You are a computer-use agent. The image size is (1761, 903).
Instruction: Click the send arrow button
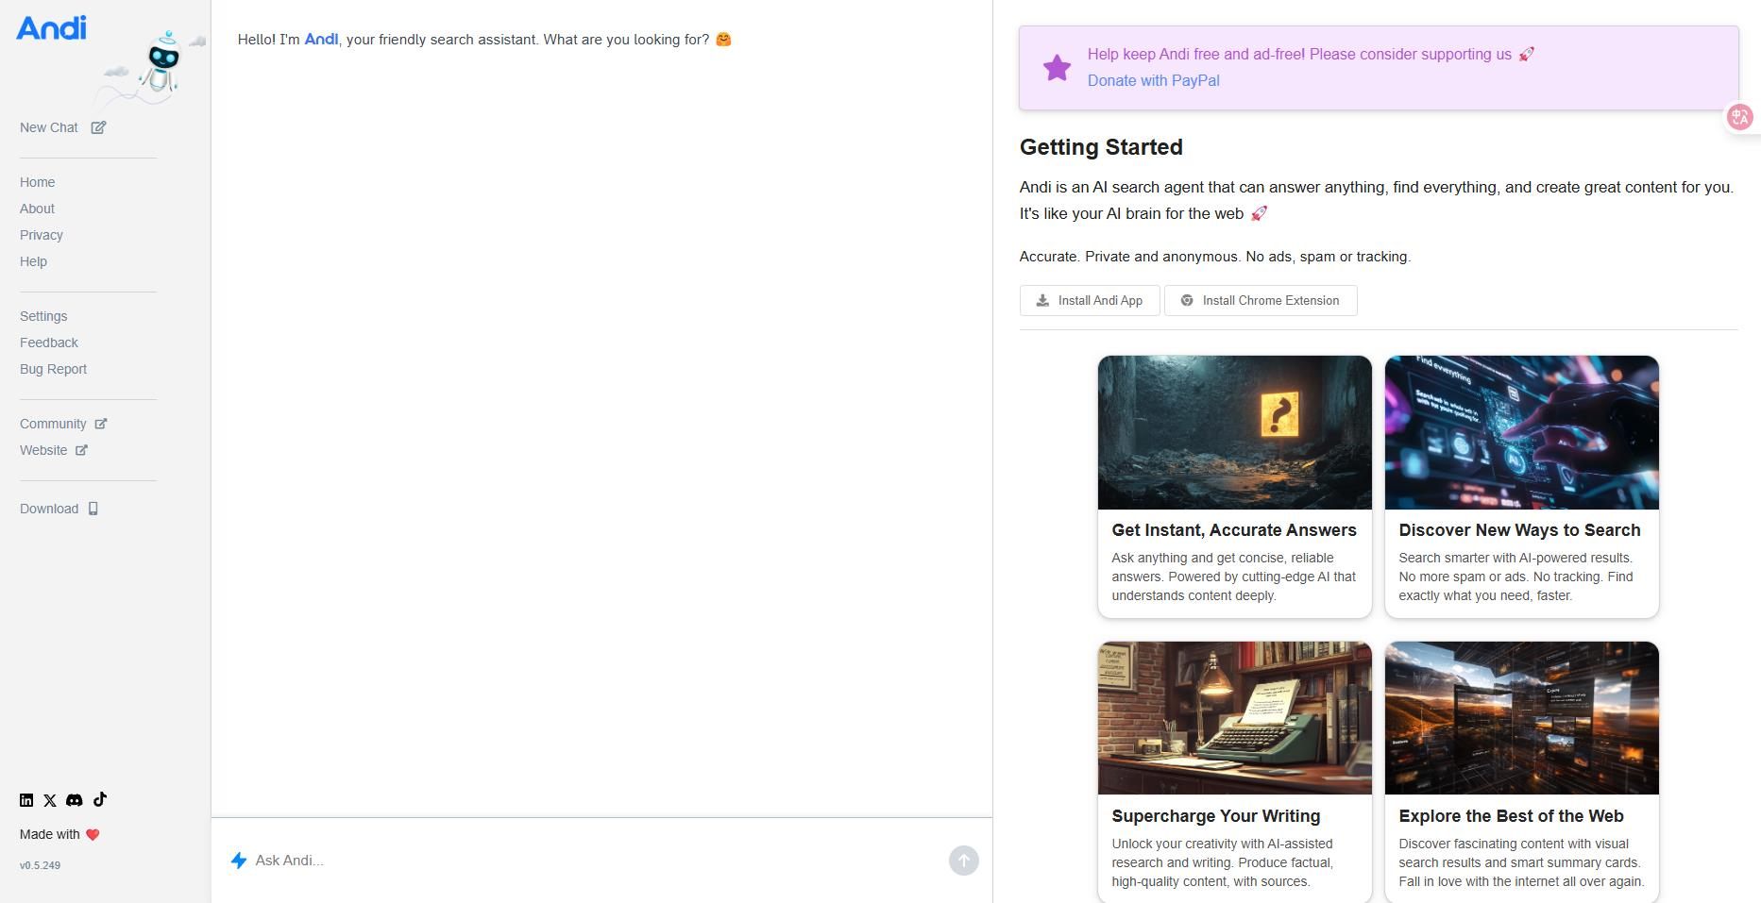click(x=964, y=861)
